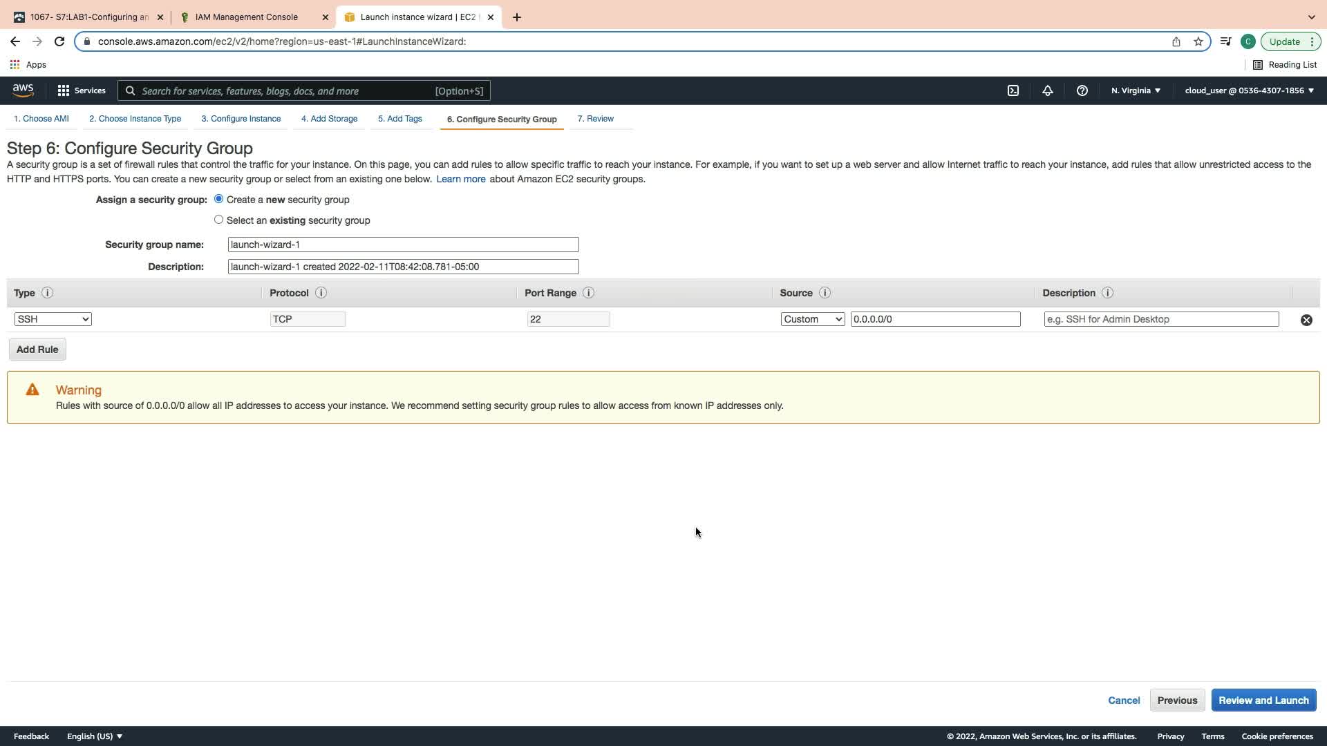1327x746 pixels.
Task: Open the rule Type SSH dropdown
Action: pyautogui.click(x=53, y=319)
